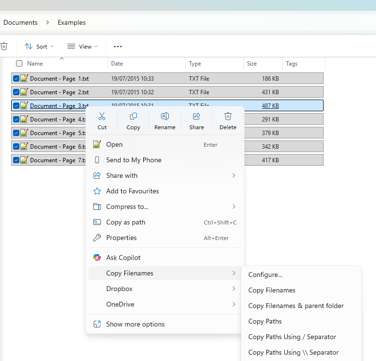Click the Add to Favourites star icon
Screen dimensions: 376x361
tap(97, 191)
